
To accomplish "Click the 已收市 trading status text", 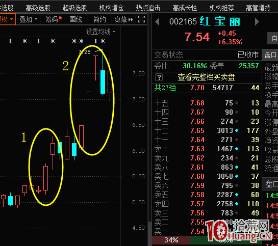I will coord(248,55).
